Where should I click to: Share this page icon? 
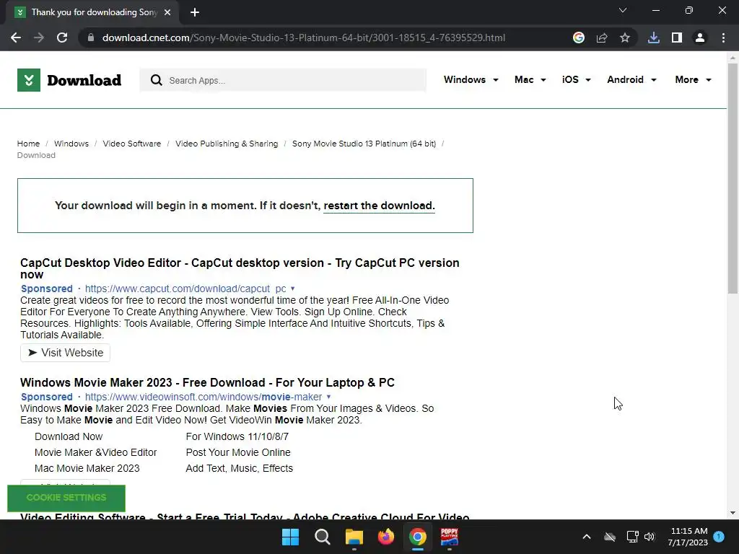(602, 38)
